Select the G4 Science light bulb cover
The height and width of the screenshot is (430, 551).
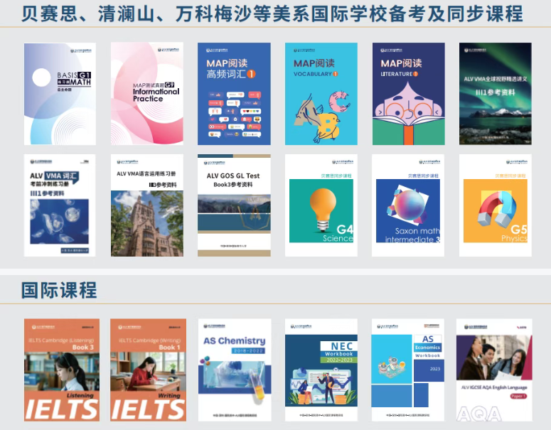pyautogui.click(x=321, y=205)
